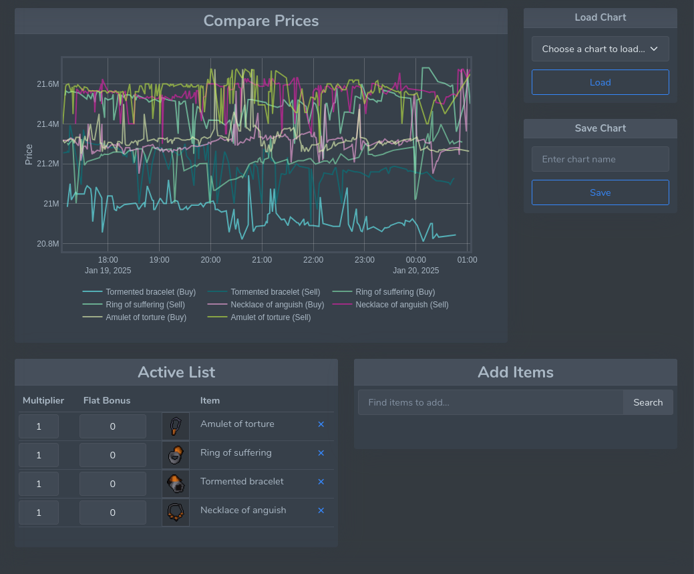
Task: Click the Enter chart name field
Action: click(x=600, y=159)
